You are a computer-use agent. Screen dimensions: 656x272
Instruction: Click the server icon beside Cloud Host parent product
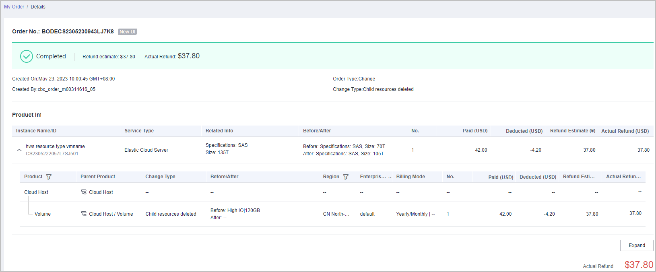point(84,192)
